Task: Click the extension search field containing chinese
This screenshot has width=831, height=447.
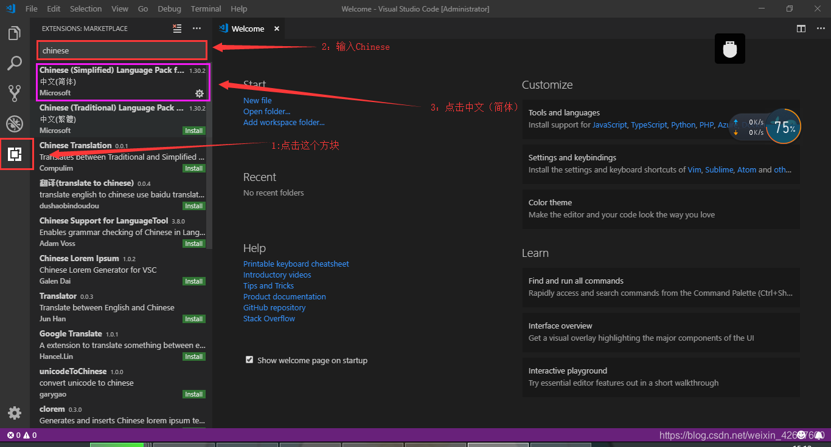Action: point(122,50)
